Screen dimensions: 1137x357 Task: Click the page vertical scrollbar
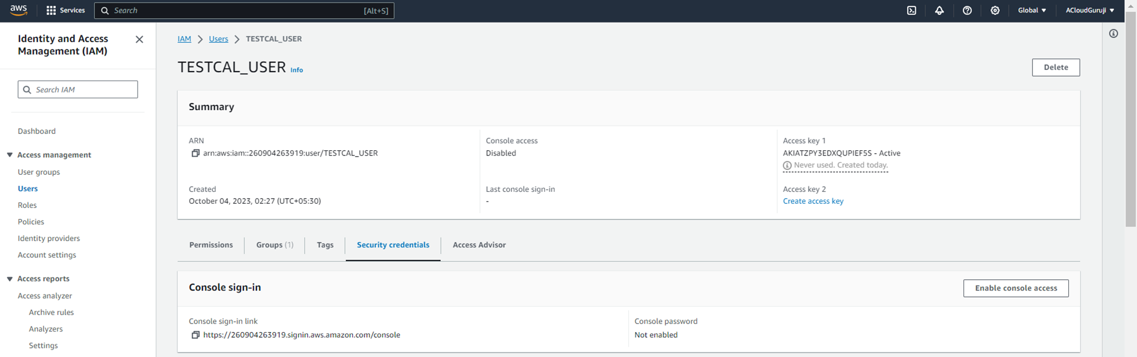[1130, 125]
